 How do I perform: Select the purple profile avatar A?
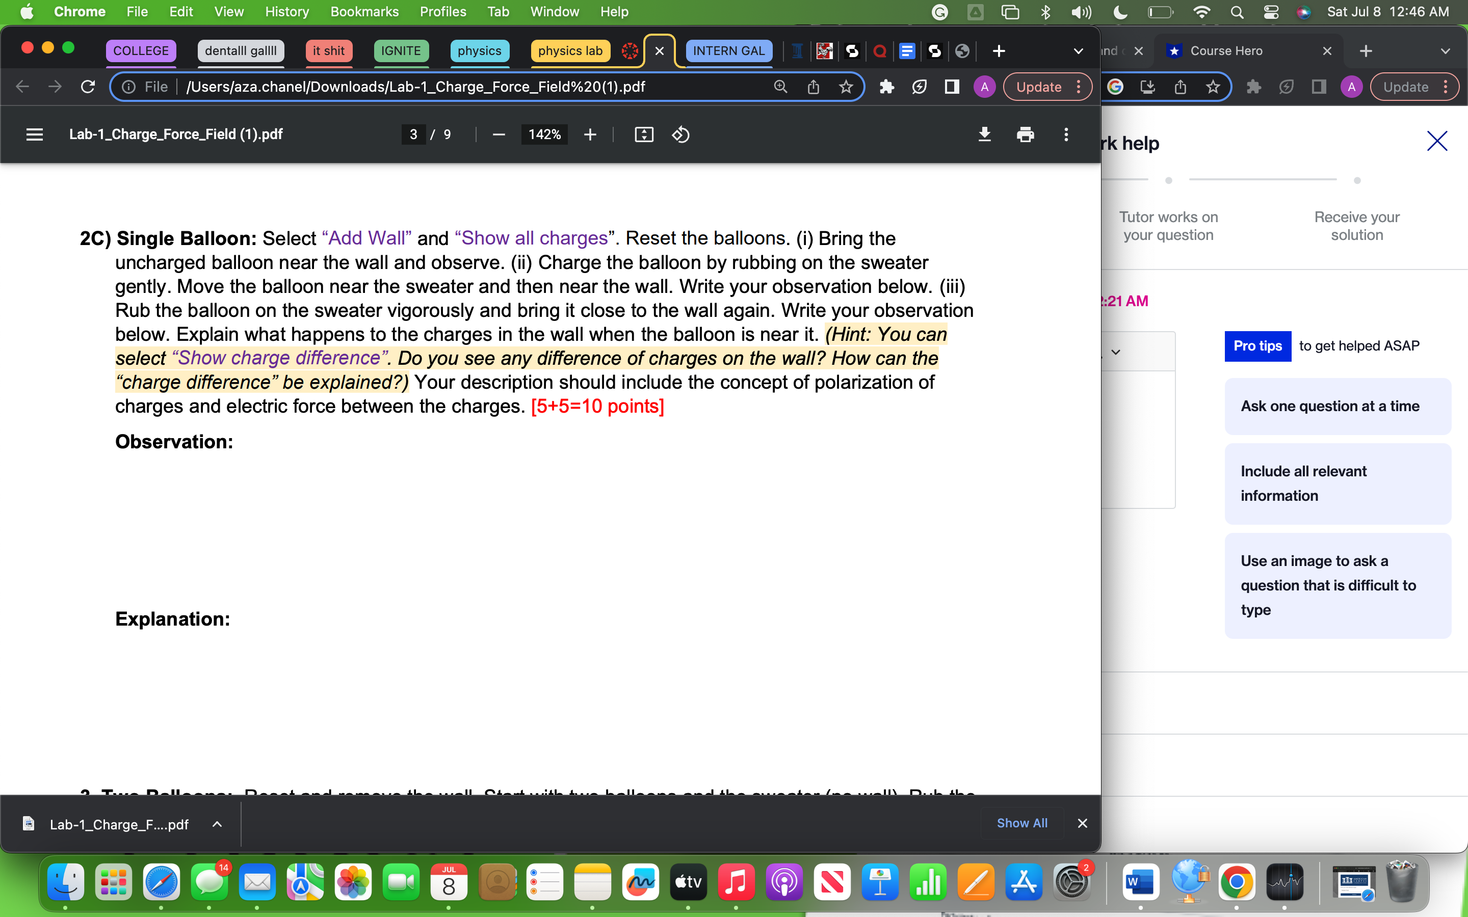pyautogui.click(x=984, y=87)
